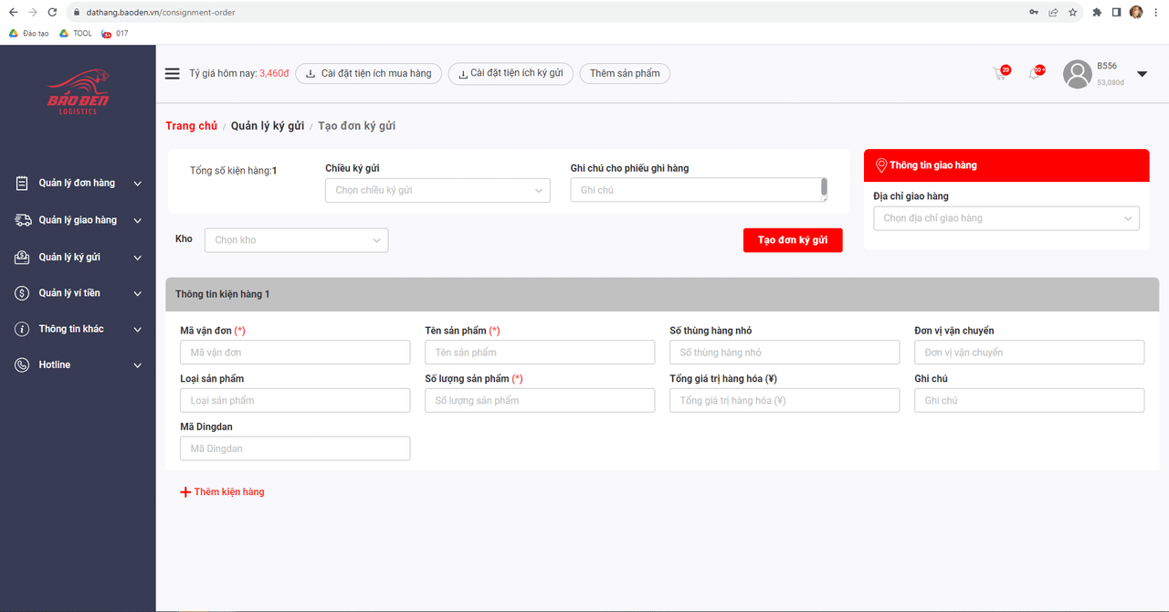Click the red plus icon for Thêm kiện hàng

pyautogui.click(x=185, y=492)
